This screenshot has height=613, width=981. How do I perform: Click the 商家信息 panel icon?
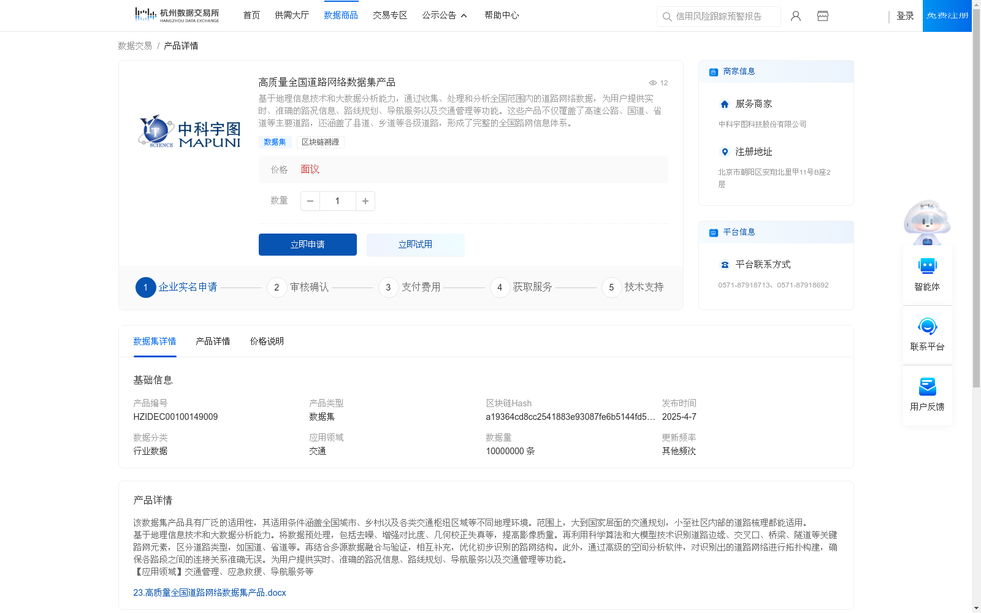(x=713, y=72)
